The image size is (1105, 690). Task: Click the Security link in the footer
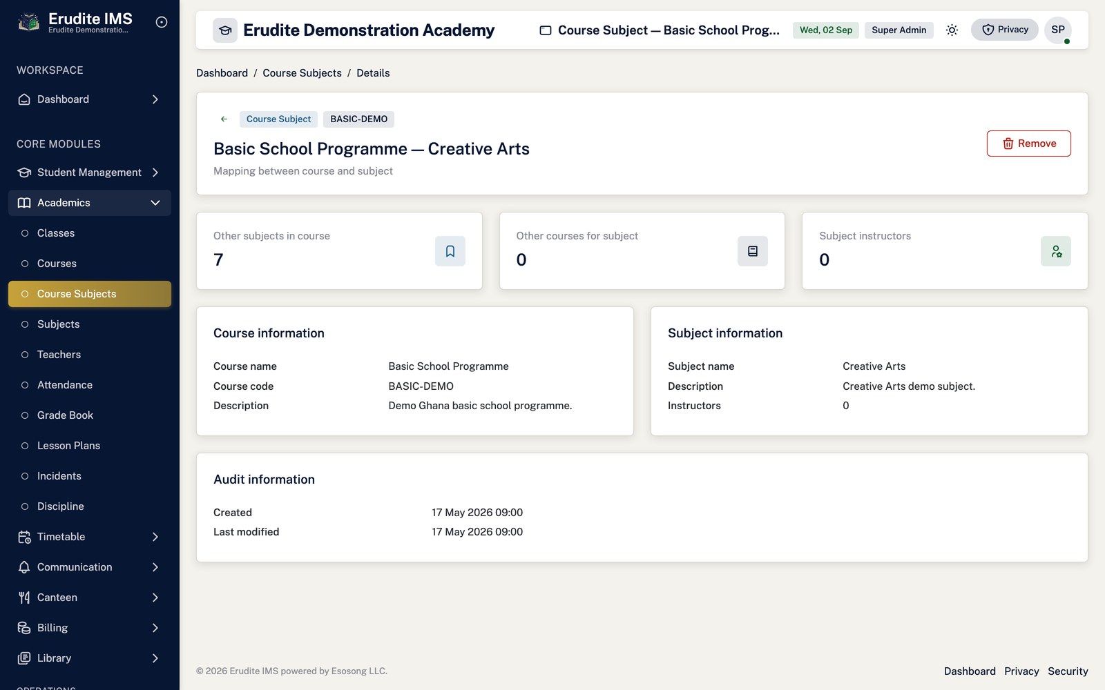click(x=1068, y=671)
